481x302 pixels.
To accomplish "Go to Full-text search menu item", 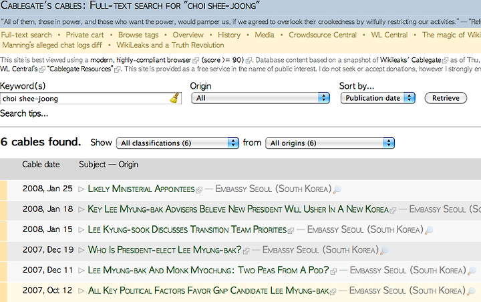I will [x=26, y=35].
